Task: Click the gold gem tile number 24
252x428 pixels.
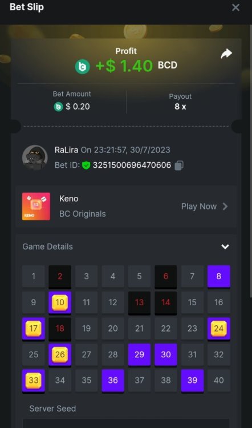Action: tap(219, 329)
